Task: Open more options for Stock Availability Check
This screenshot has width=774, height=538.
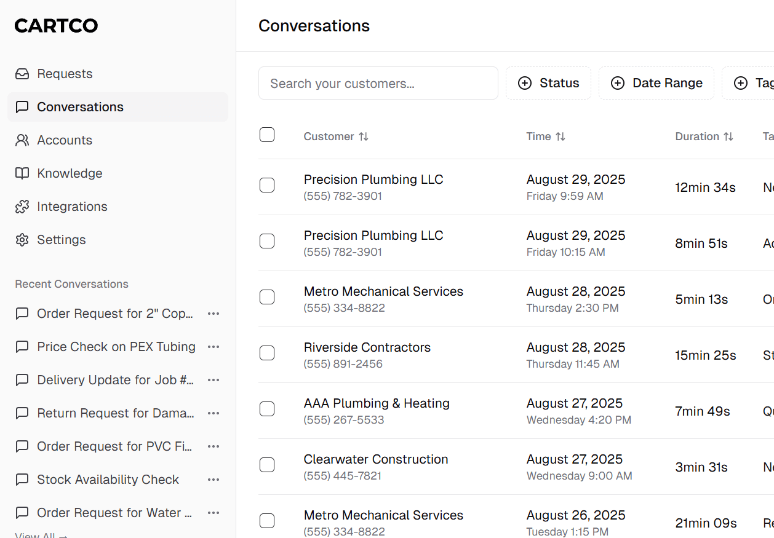Action: pos(213,480)
